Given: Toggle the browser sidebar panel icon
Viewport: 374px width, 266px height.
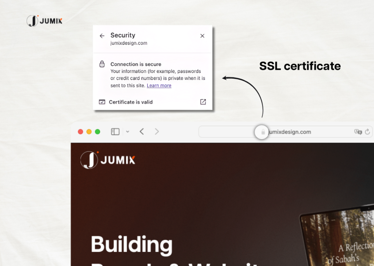Looking at the screenshot, I should tap(115, 132).
